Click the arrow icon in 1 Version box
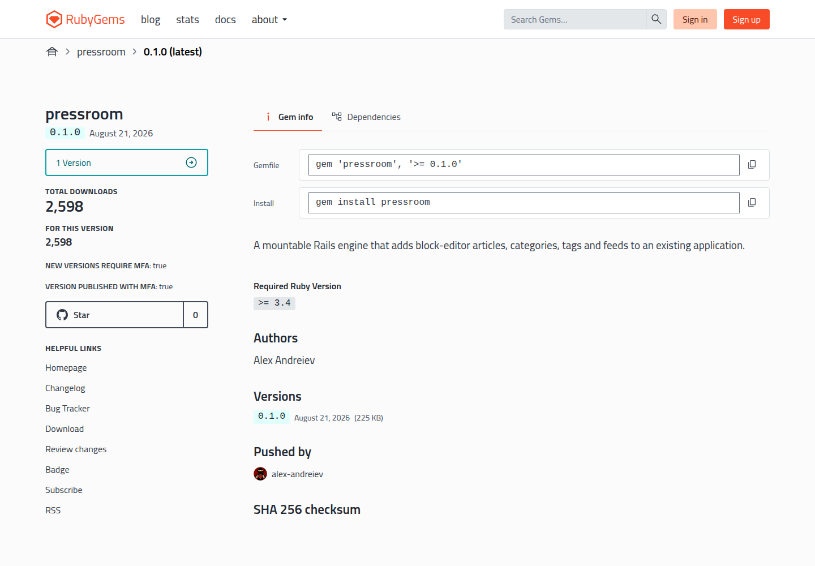Viewport: 815px width, 566px height. click(x=191, y=162)
